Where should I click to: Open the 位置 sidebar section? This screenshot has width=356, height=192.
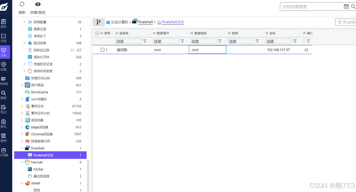(4, 66)
